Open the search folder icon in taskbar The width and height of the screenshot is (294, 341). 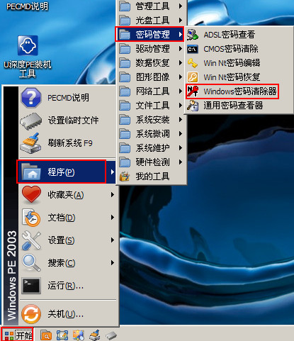[x=46, y=335]
